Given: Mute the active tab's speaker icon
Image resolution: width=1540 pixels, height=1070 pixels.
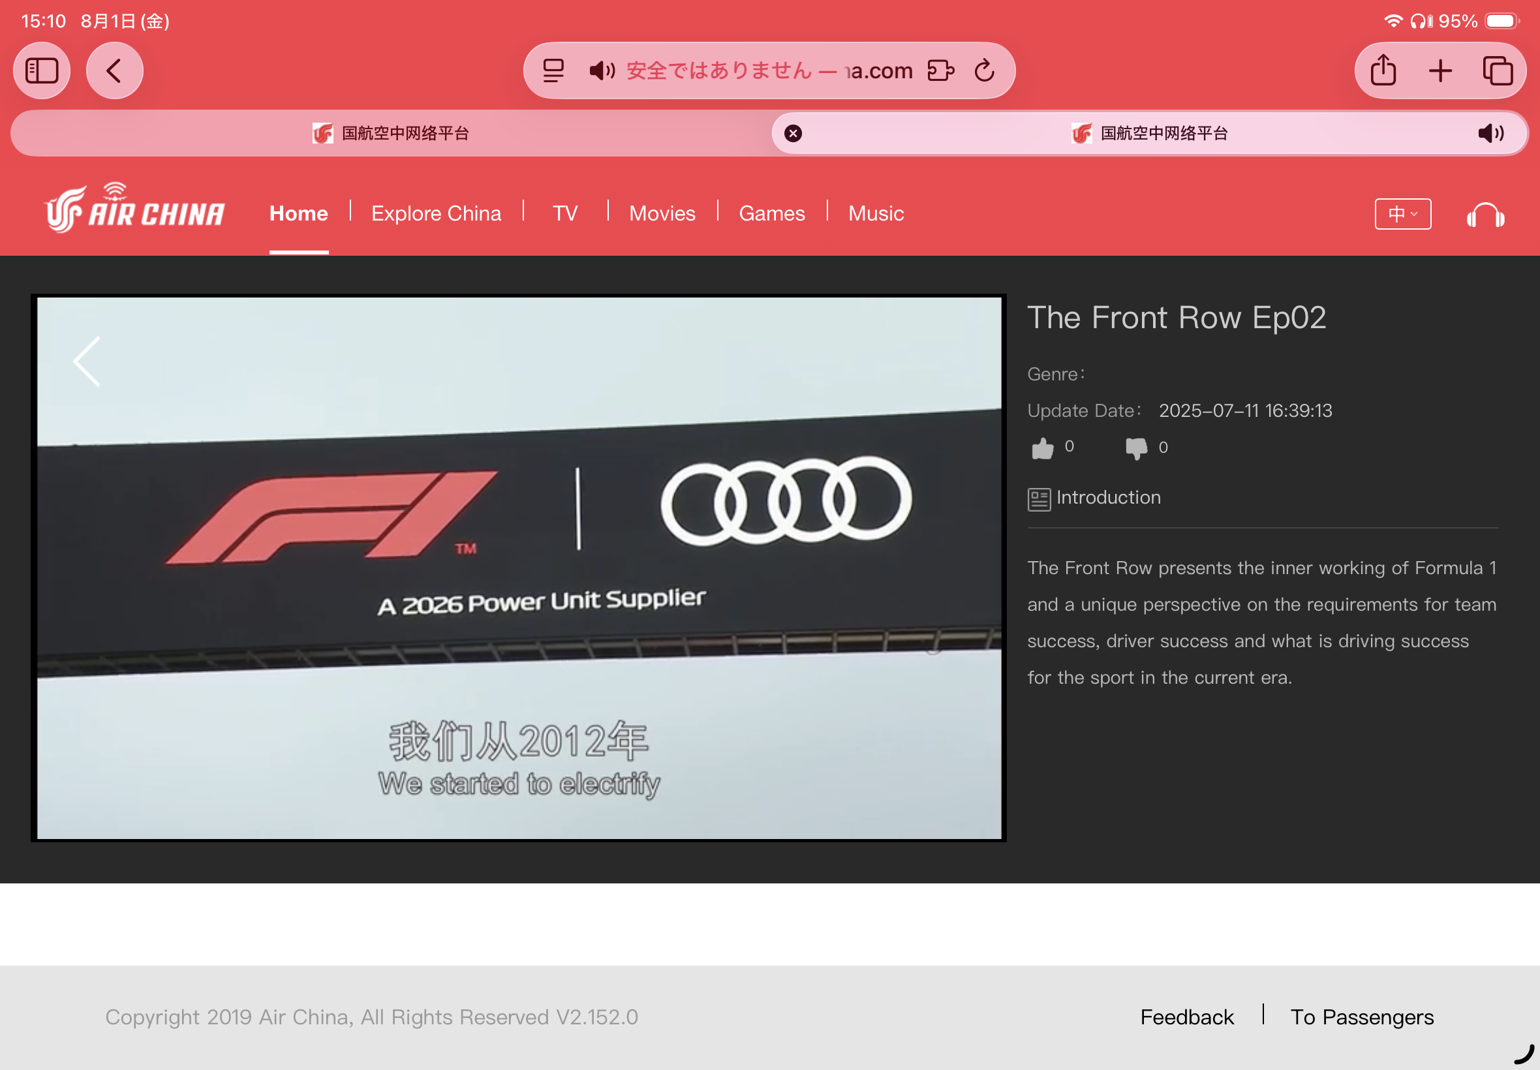Looking at the screenshot, I should (1490, 133).
